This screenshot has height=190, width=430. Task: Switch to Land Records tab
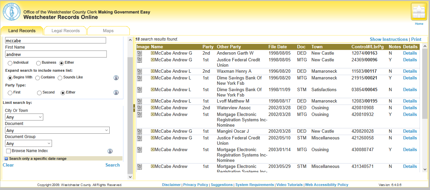(x=22, y=31)
